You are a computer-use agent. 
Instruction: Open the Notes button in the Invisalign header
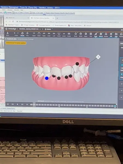point(48,29)
